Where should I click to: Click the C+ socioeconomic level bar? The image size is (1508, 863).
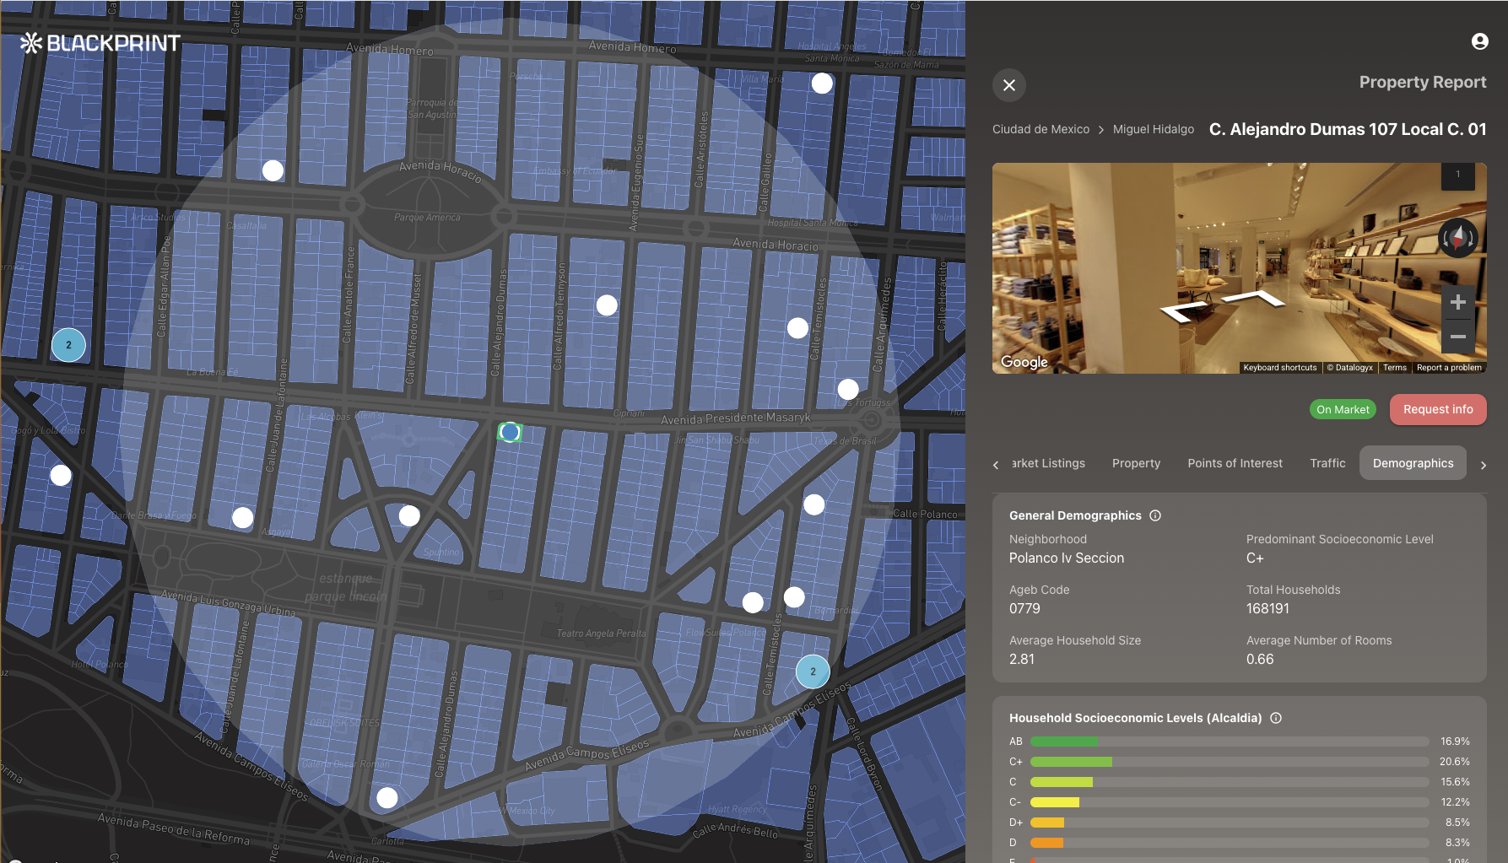pyautogui.click(x=1229, y=762)
